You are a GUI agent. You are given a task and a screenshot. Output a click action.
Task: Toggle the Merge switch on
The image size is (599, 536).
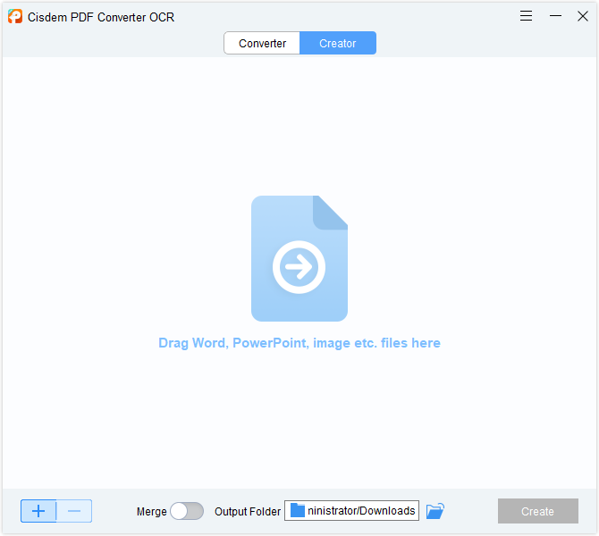[187, 511]
